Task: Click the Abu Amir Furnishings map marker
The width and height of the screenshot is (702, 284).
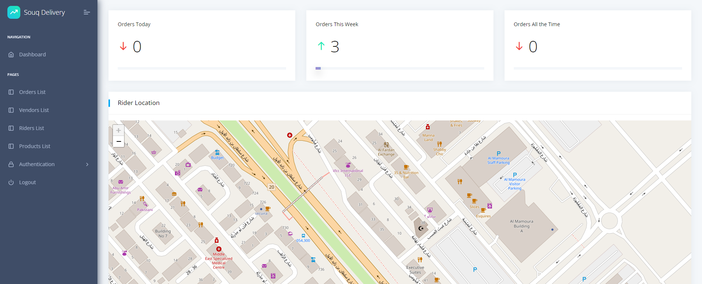Action: pos(121,182)
